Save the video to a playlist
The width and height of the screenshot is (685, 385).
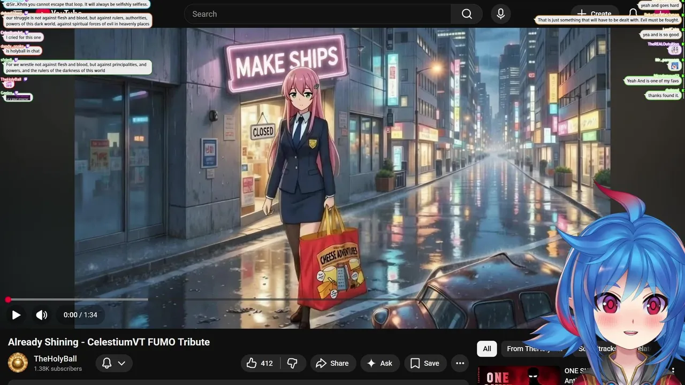coord(425,363)
